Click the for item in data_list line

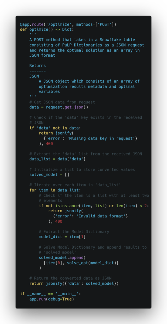point(55,190)
